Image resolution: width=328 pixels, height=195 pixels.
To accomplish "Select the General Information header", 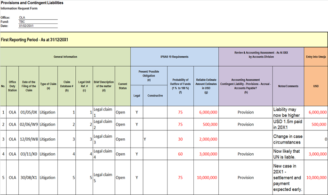I will coord(65,57).
